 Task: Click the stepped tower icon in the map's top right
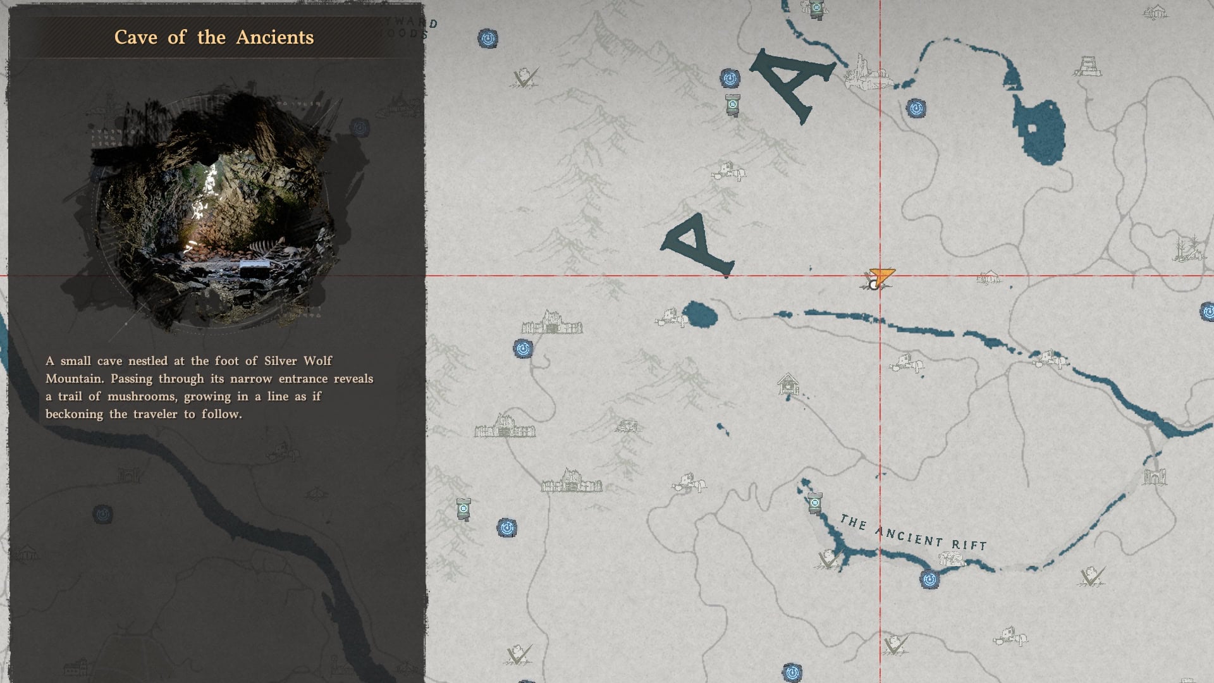pyautogui.click(x=1087, y=66)
